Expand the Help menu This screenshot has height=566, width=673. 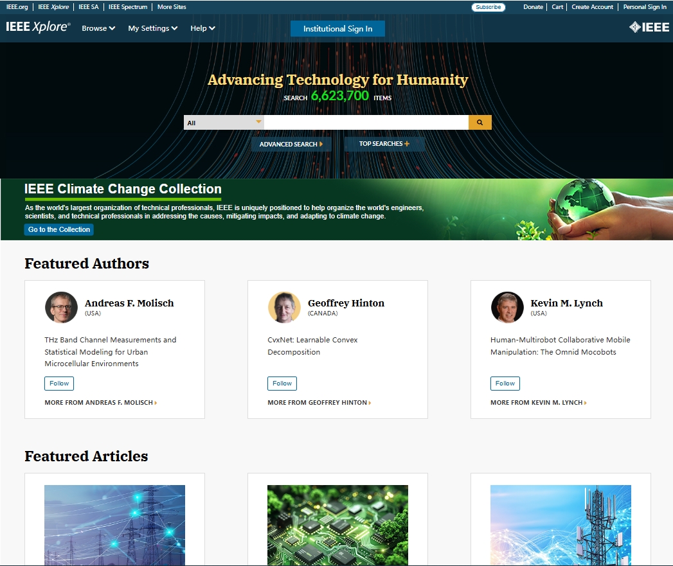[x=202, y=28]
